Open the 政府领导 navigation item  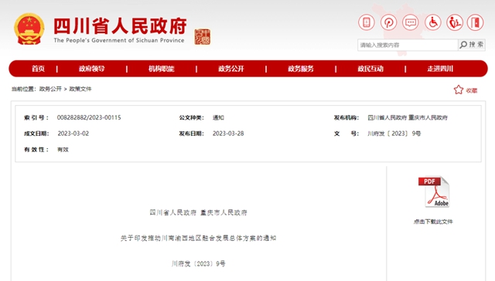(x=91, y=69)
